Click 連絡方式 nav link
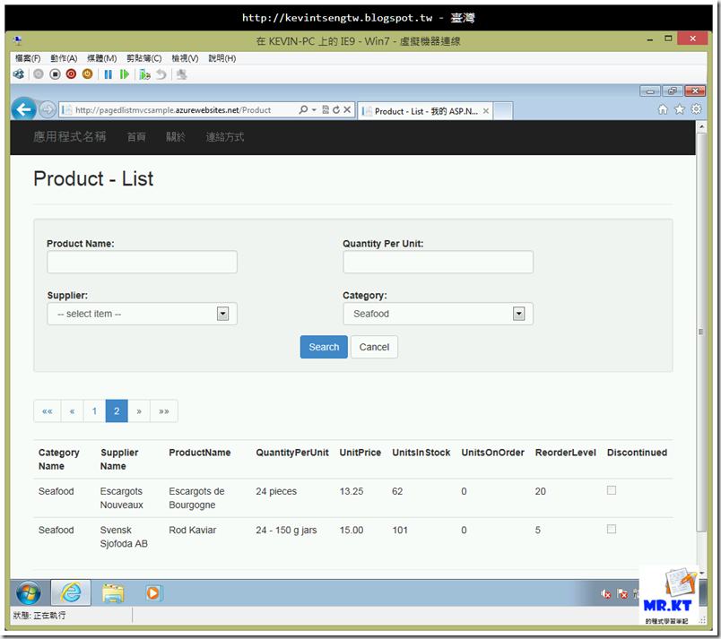The width and height of the screenshot is (721, 639). [225, 137]
